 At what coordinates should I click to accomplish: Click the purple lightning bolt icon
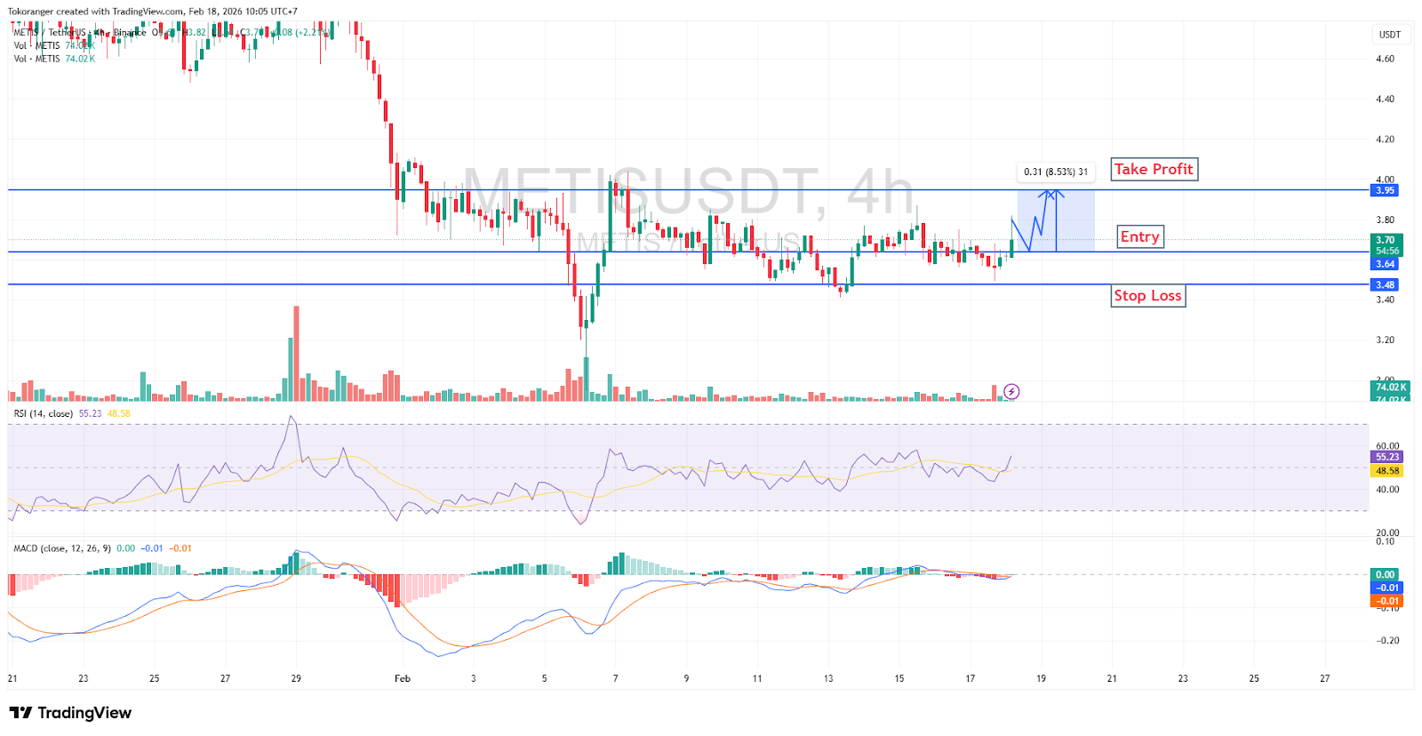(1011, 392)
